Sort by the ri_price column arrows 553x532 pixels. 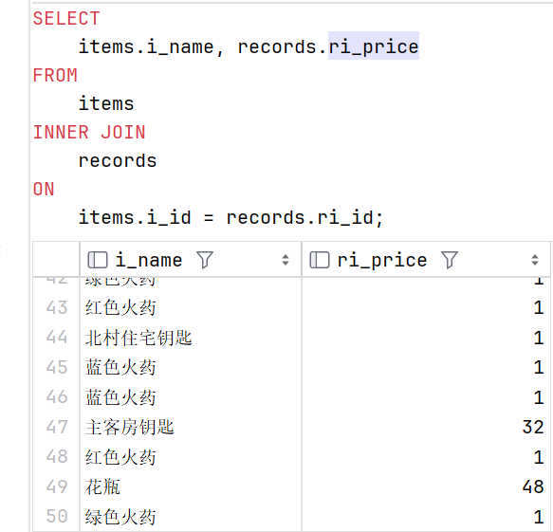coord(535,260)
